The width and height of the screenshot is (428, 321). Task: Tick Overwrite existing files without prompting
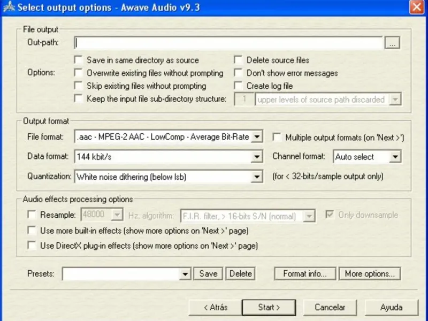coord(78,73)
